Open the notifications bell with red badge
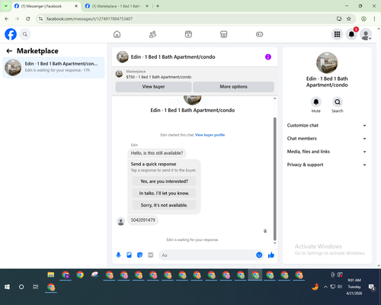The width and height of the screenshot is (381, 305). [x=351, y=34]
